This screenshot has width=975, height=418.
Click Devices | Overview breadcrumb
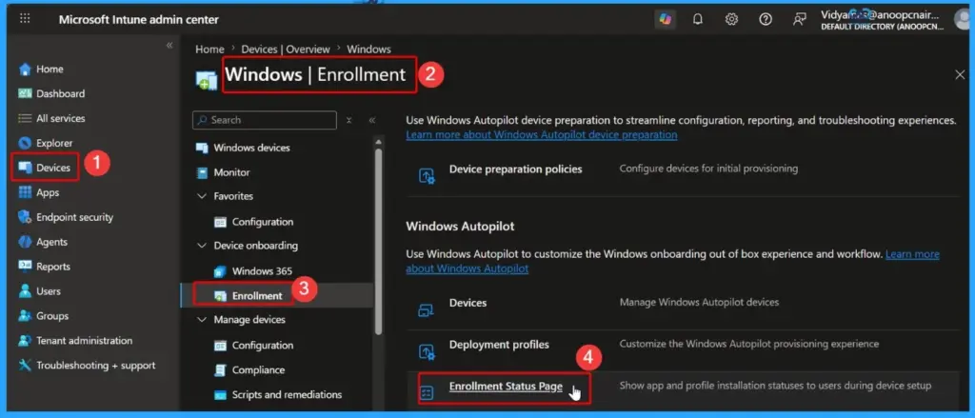pos(286,50)
